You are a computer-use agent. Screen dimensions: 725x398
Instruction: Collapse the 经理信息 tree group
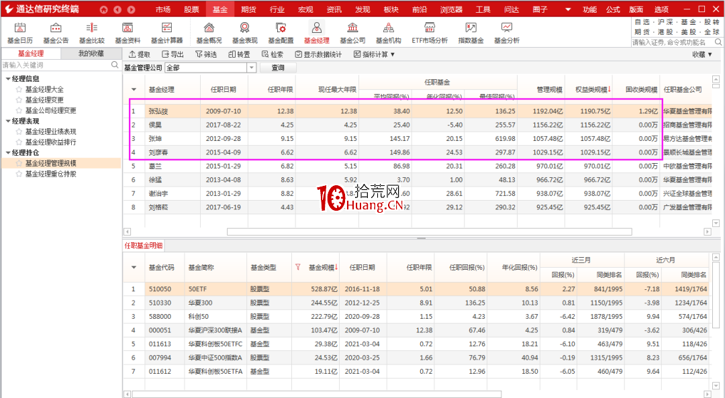point(8,79)
